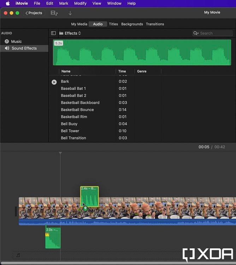
Task: Open the View menu
Action: [97, 4]
